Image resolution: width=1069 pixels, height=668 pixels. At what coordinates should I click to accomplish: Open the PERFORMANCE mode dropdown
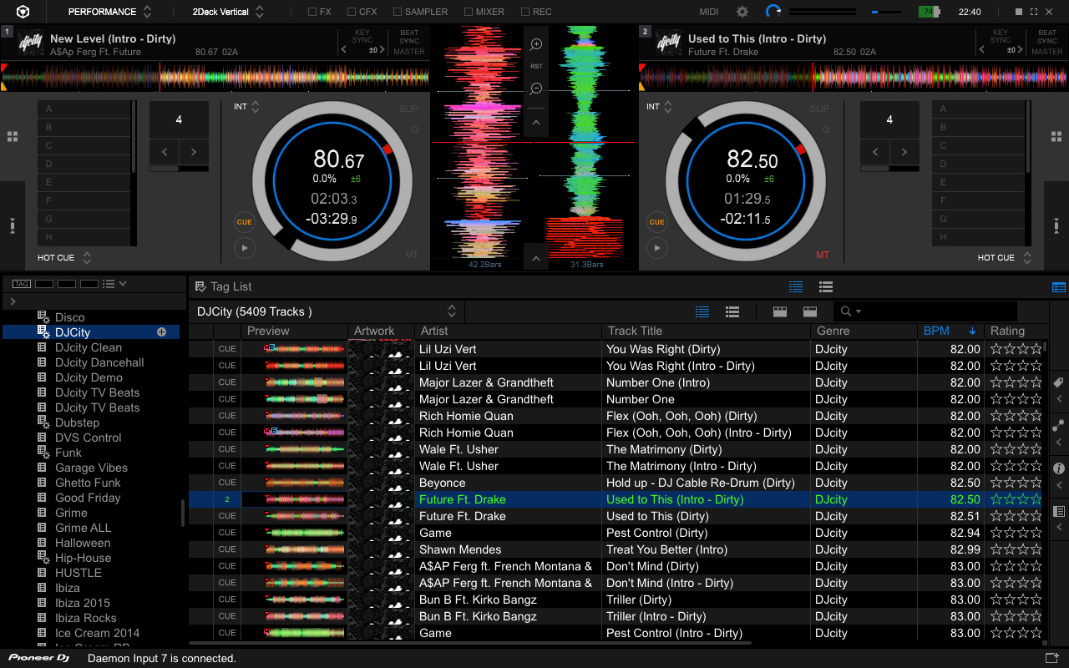[109, 12]
